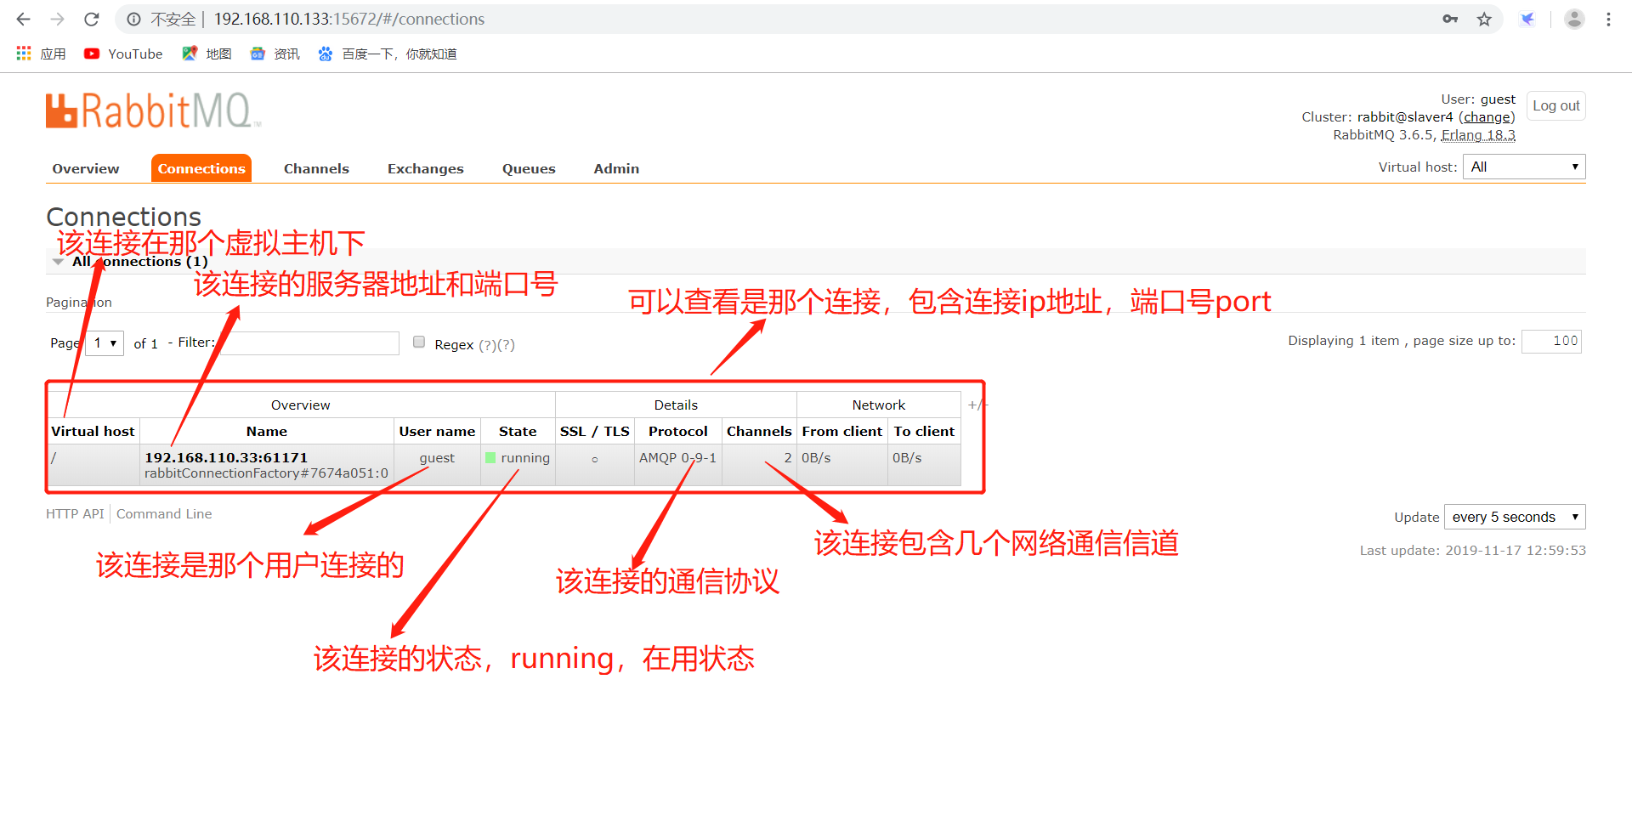This screenshot has width=1632, height=838.
Task: Open the YouTube bookmark
Action: [123, 54]
